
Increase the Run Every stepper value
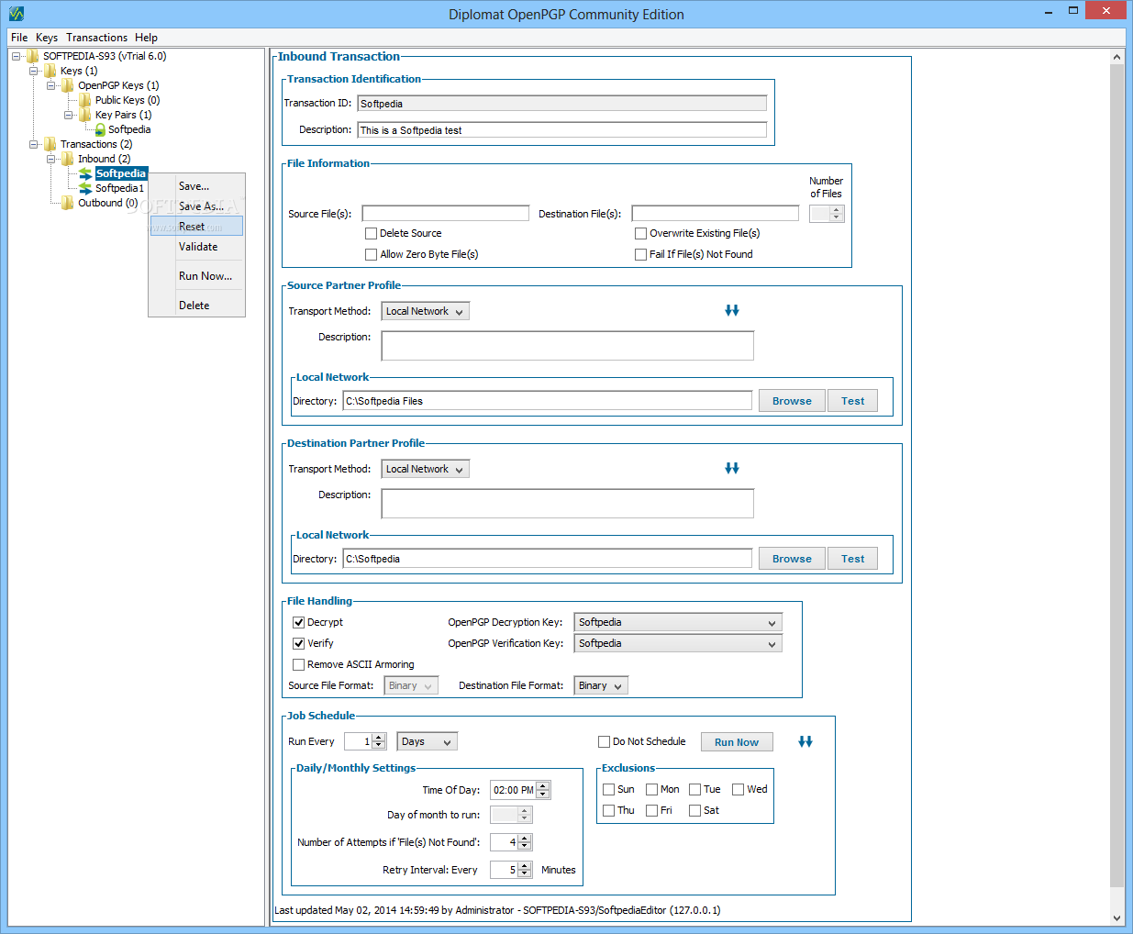(379, 738)
